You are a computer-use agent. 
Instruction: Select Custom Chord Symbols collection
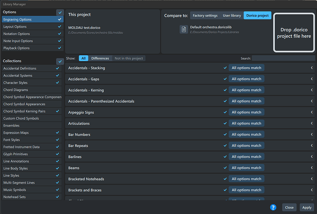(32, 118)
